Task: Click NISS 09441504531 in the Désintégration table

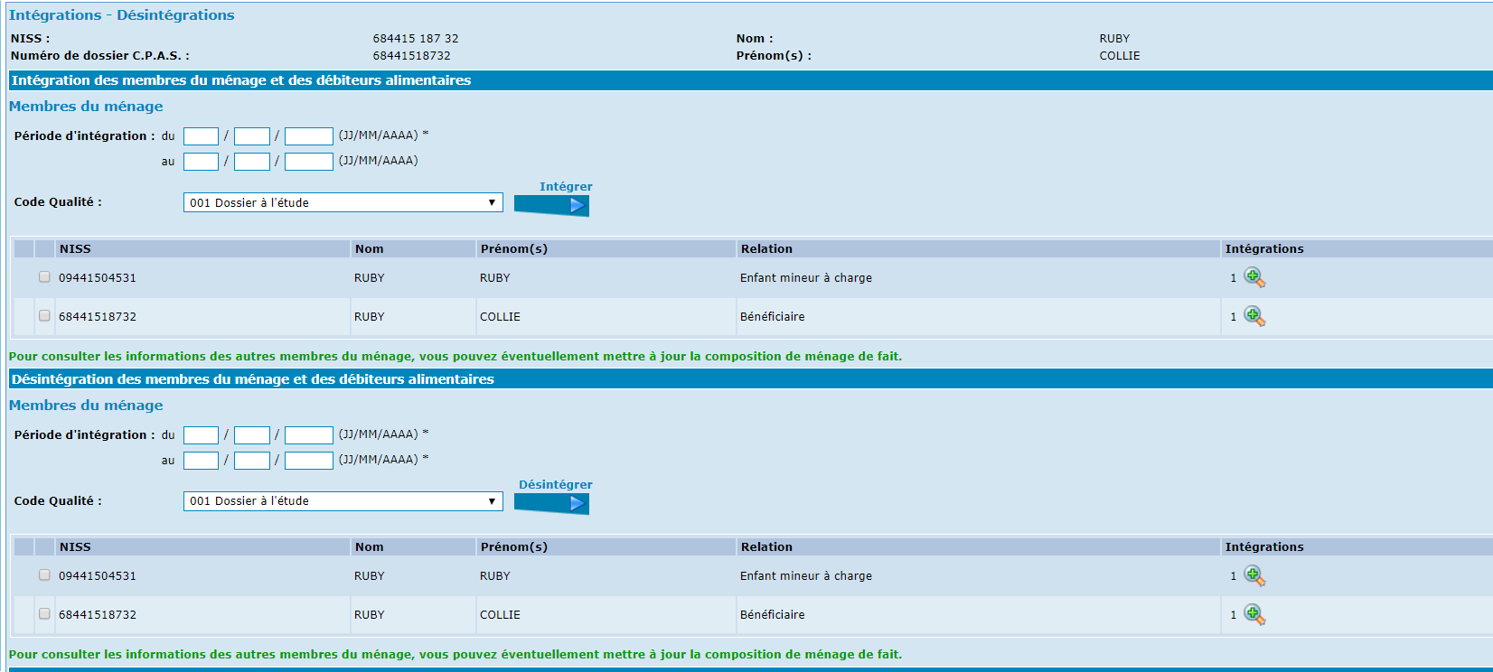Action: point(98,575)
